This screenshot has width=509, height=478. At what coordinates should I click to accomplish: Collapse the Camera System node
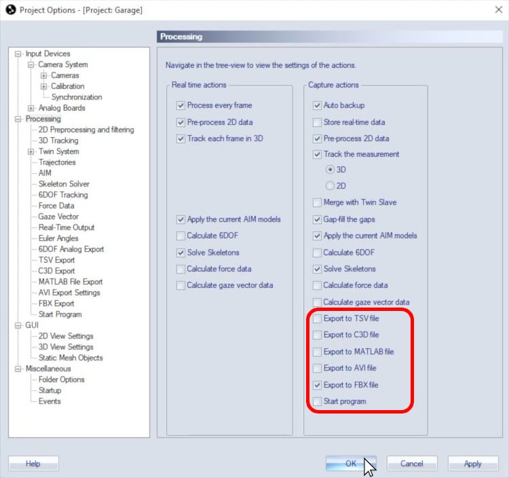(x=31, y=65)
